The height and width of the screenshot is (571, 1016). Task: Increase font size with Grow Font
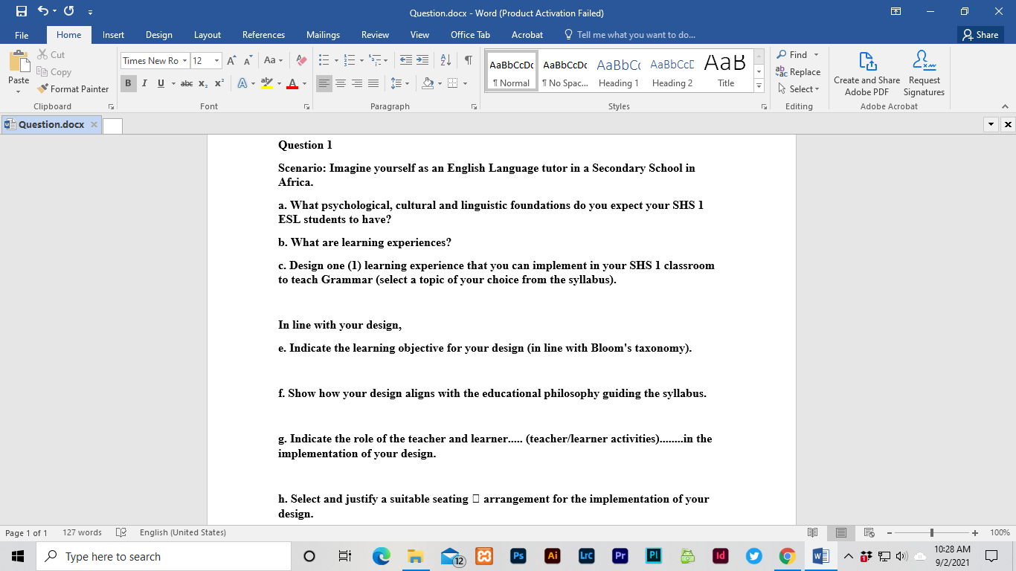231,60
